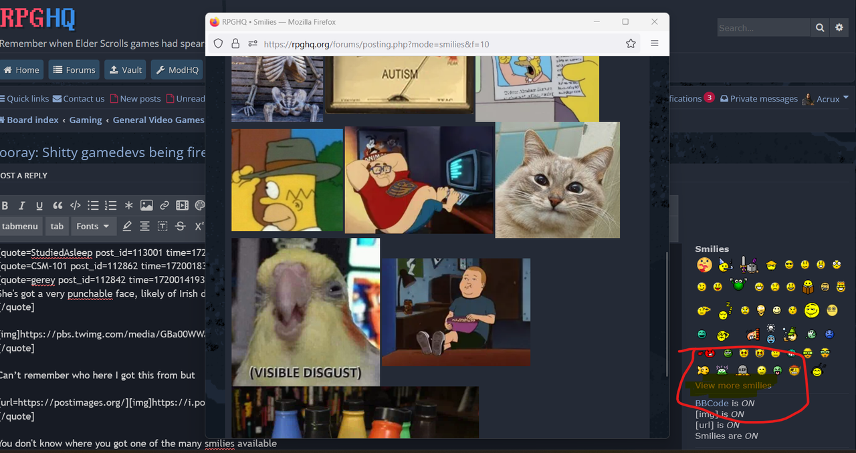Insert a quote block via quote icon
Viewport: 856px width, 453px height.
coord(58,206)
